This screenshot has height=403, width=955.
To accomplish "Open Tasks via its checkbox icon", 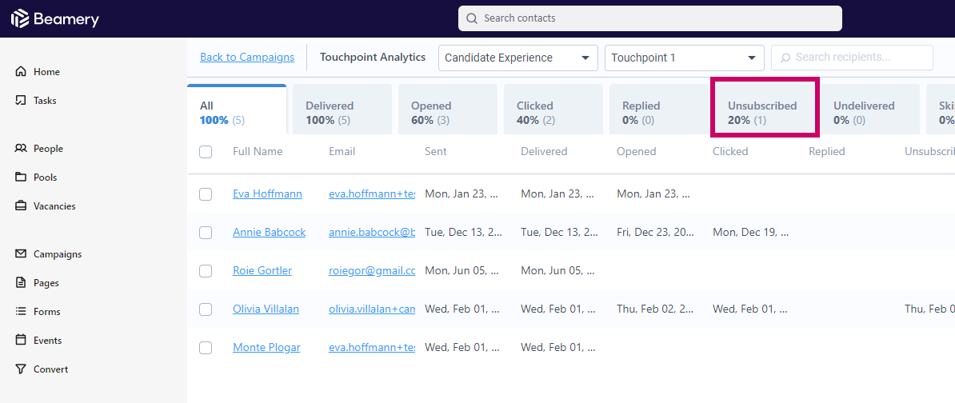I will 22,101.
